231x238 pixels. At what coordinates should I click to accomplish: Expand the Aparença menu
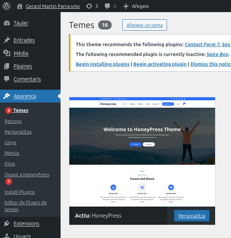click(x=25, y=96)
